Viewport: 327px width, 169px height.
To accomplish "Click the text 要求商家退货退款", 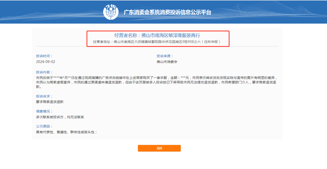I will pos(50,102).
